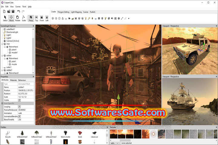Click the FramesPerSecond value field
Image resolution: width=218 pixels, height=145 pixels.
[x=26, y=110]
